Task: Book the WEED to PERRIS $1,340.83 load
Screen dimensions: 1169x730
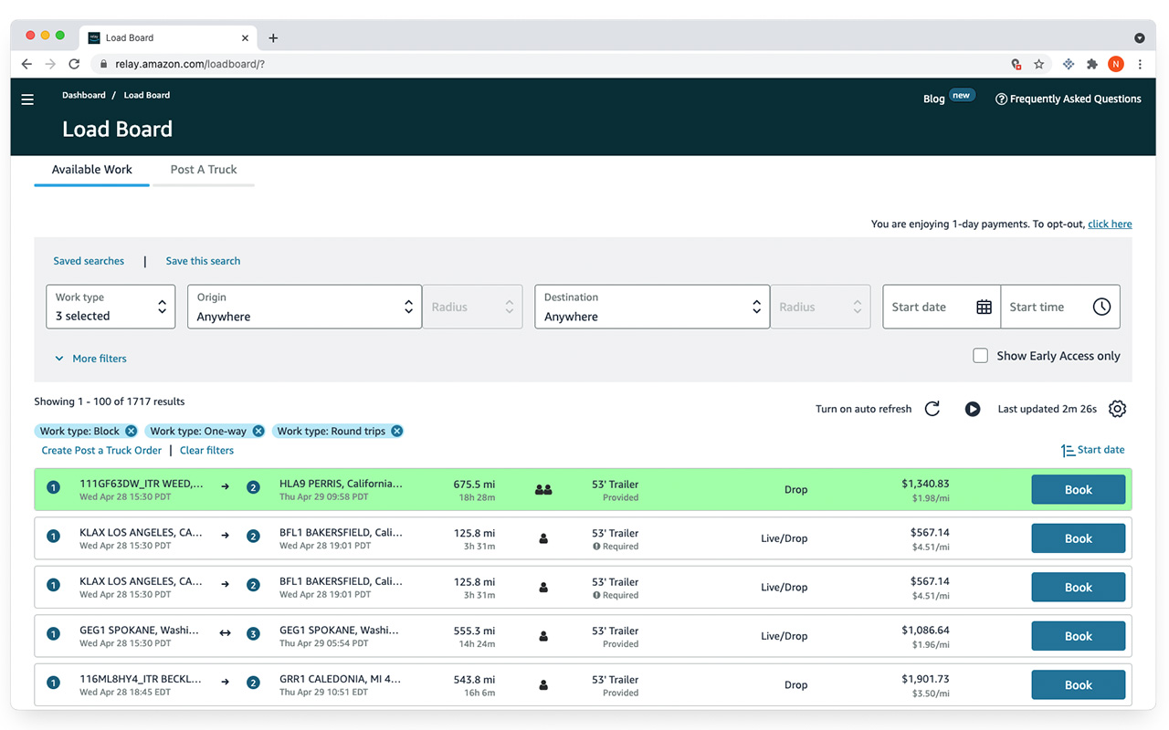Action: 1078,490
